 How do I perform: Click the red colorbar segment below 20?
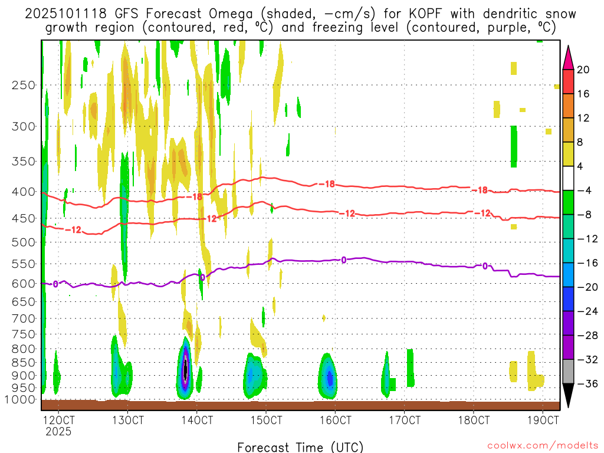pyautogui.click(x=568, y=81)
